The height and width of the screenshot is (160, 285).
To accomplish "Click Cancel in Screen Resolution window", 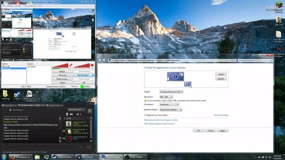I will (211, 131).
